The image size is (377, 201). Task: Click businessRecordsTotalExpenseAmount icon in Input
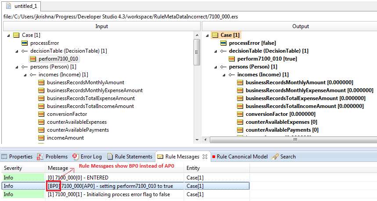coord(41,98)
